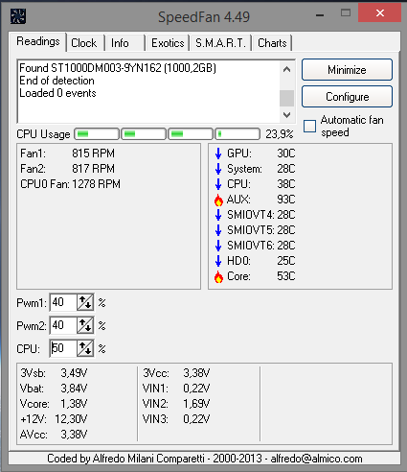Close the SpeedFan window
The image size is (407, 472).
pos(379,13)
